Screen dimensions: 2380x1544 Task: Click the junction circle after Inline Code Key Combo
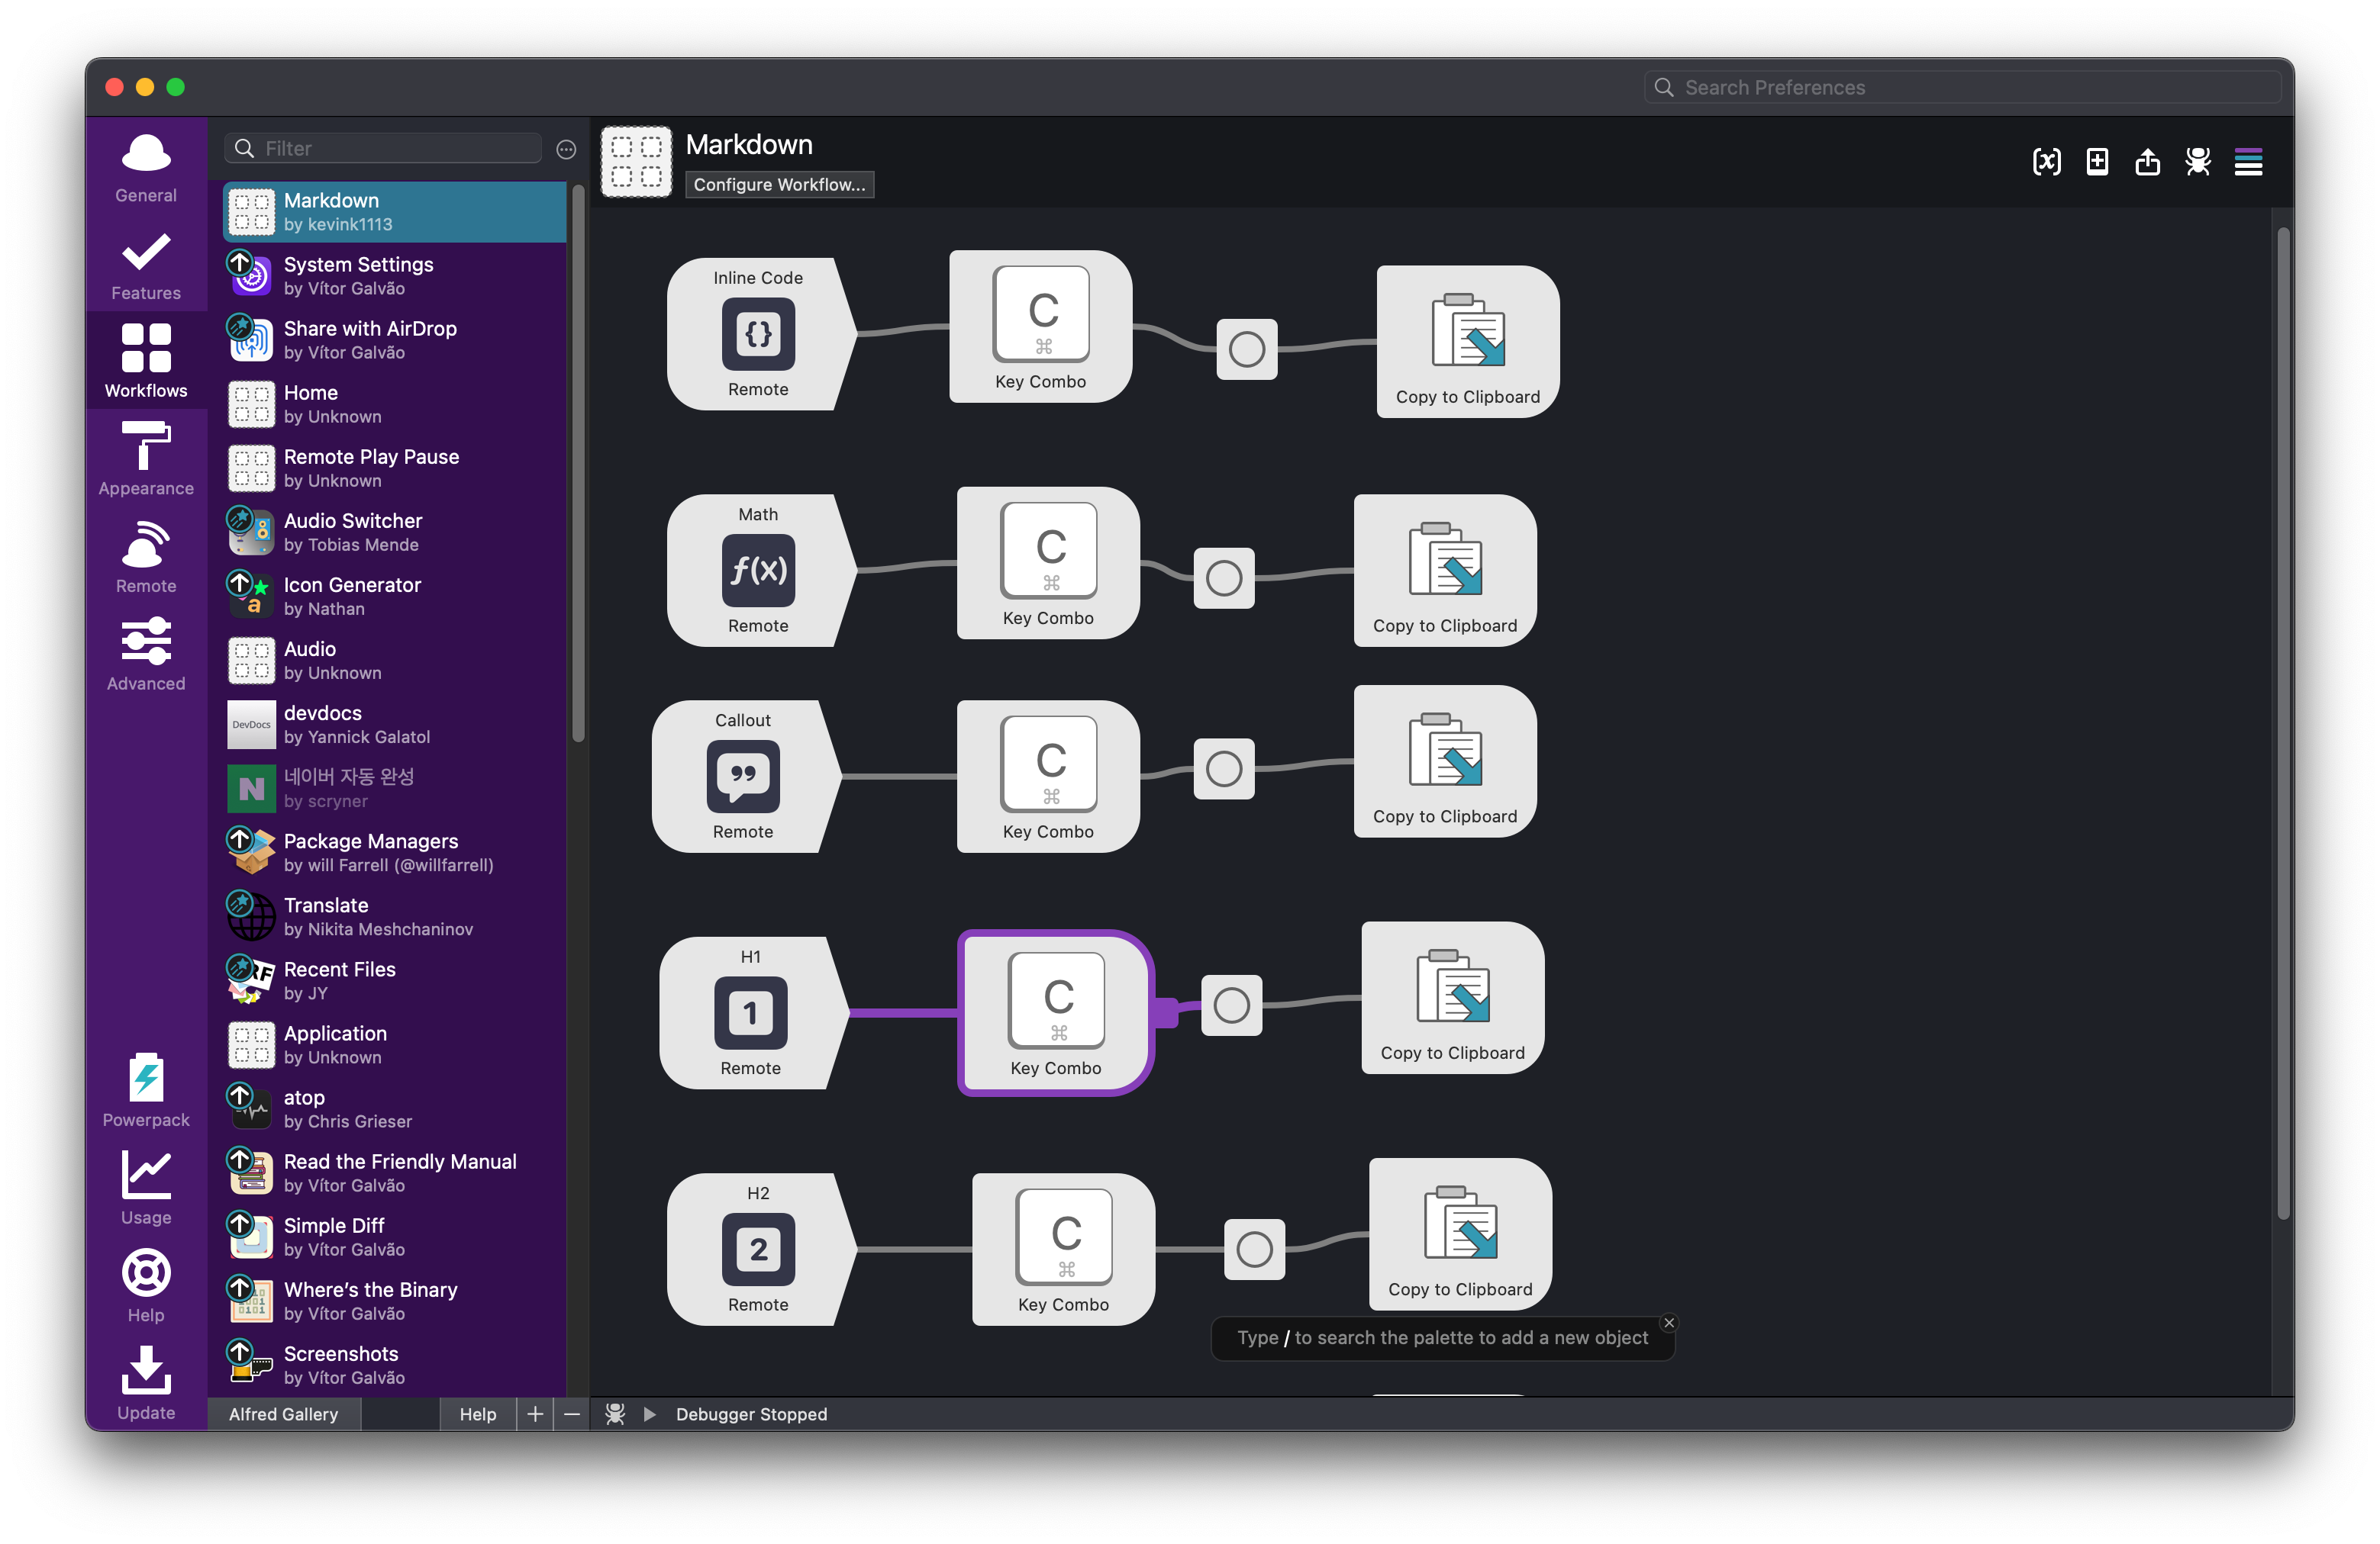click(1246, 350)
